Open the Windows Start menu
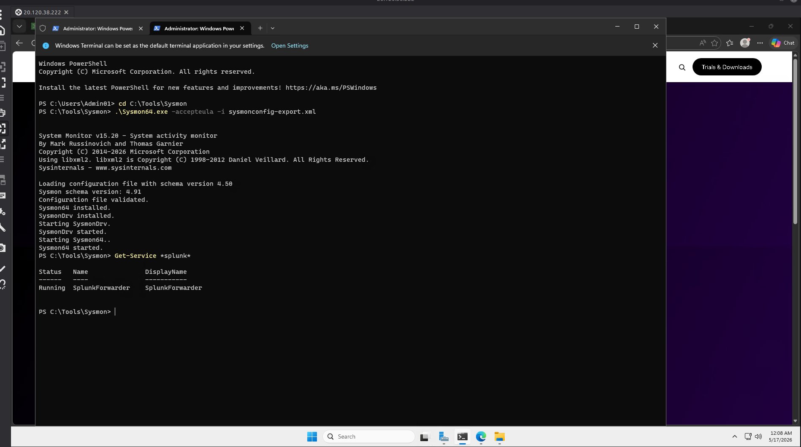This screenshot has width=801, height=447. click(312, 436)
